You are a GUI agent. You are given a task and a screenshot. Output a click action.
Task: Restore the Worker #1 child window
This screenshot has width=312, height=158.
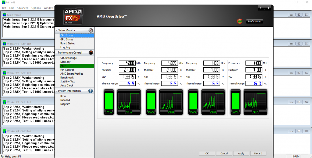(x=299, y=44)
